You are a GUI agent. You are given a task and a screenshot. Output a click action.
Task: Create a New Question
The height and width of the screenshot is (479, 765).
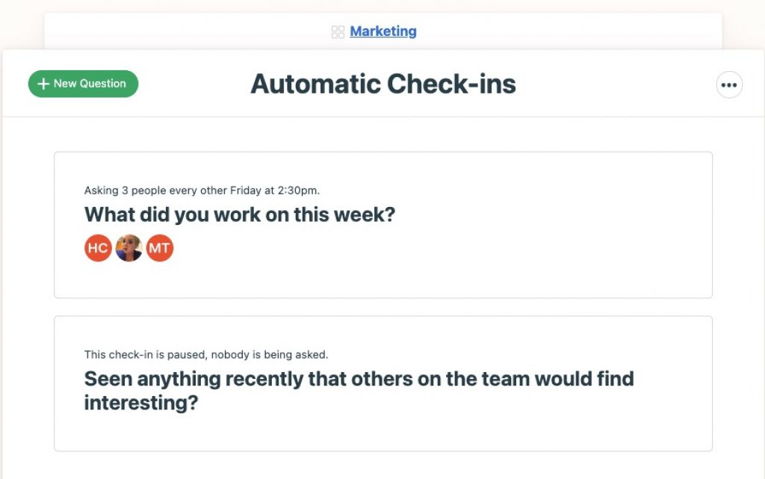tap(84, 84)
